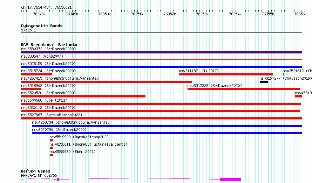Select variant label nsv5599930 (Ebert2021)

73,152
